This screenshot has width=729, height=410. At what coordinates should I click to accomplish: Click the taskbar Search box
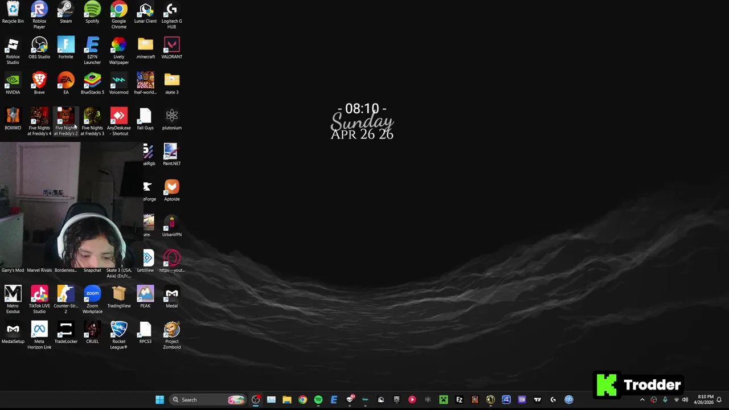[x=208, y=400]
